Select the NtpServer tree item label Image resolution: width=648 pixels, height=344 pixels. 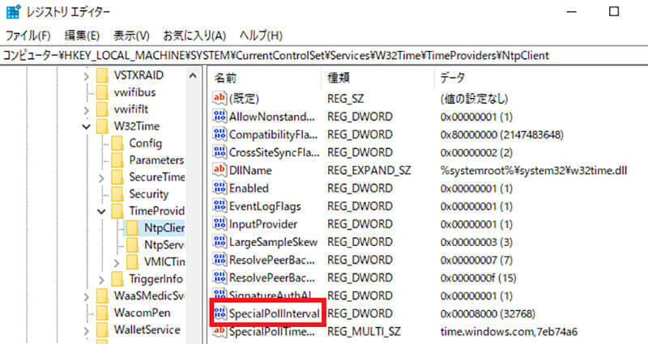coord(164,245)
